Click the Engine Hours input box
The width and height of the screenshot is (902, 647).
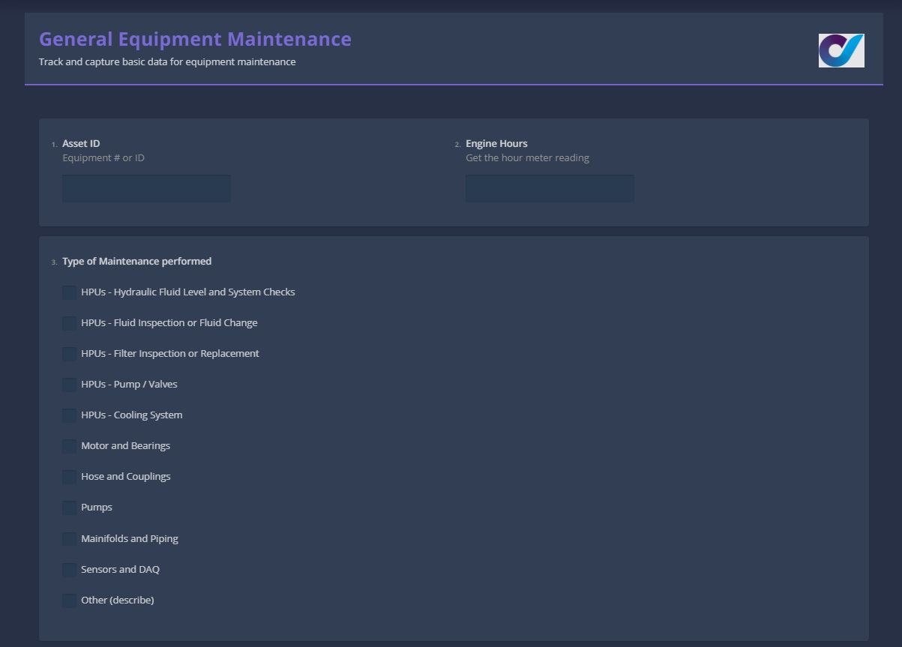(x=549, y=188)
